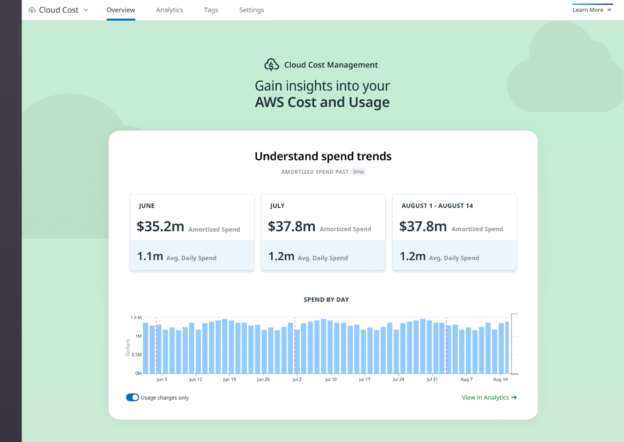
Task: Click the pink dashed marker near Jul 2
Action: [x=294, y=346]
